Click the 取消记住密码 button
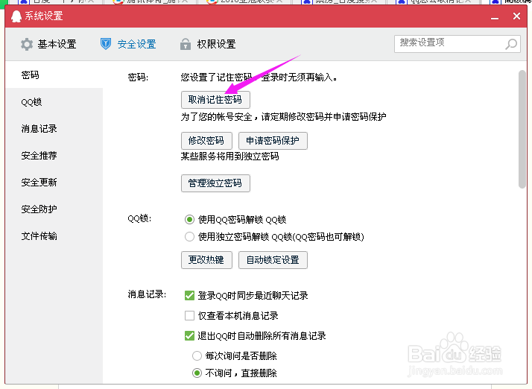The height and width of the screenshot is (389, 532). pyautogui.click(x=215, y=100)
